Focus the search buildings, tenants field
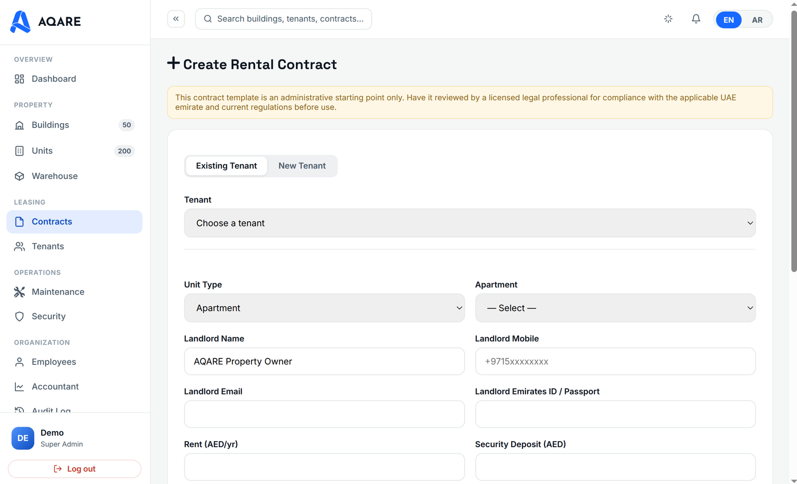The image size is (797, 484). [x=283, y=19]
